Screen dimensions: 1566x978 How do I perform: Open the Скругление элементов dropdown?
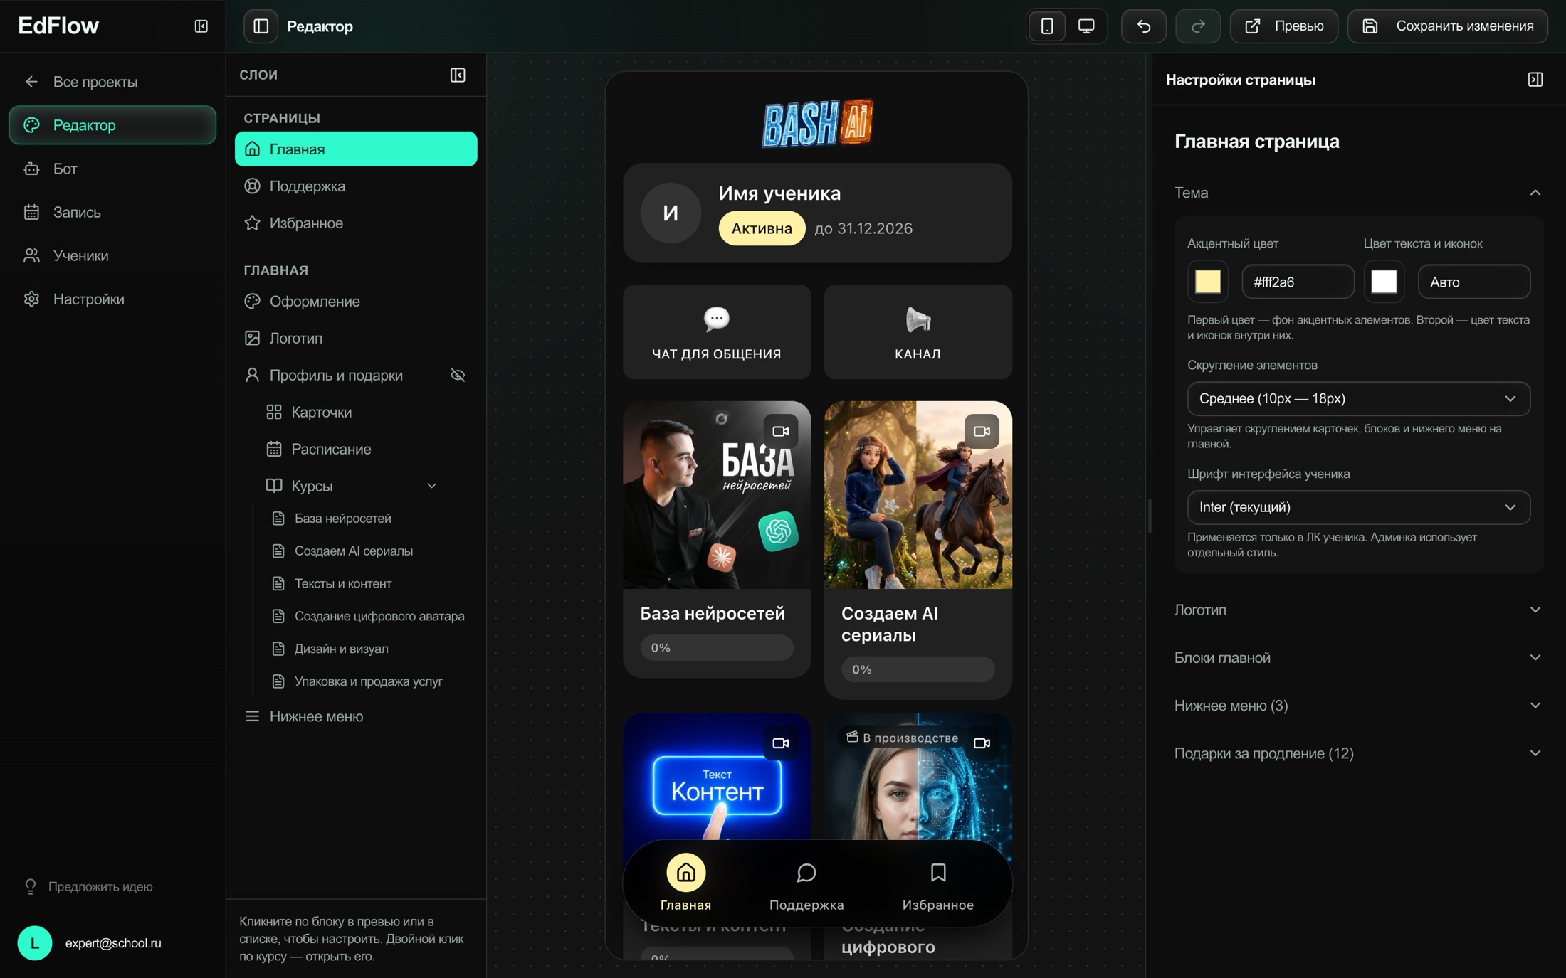(x=1358, y=398)
